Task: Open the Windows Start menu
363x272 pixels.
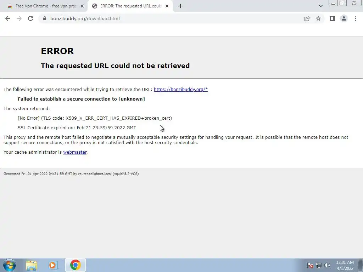Action: pos(10,265)
